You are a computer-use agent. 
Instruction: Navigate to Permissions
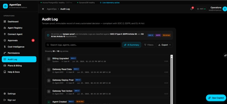click(19, 53)
